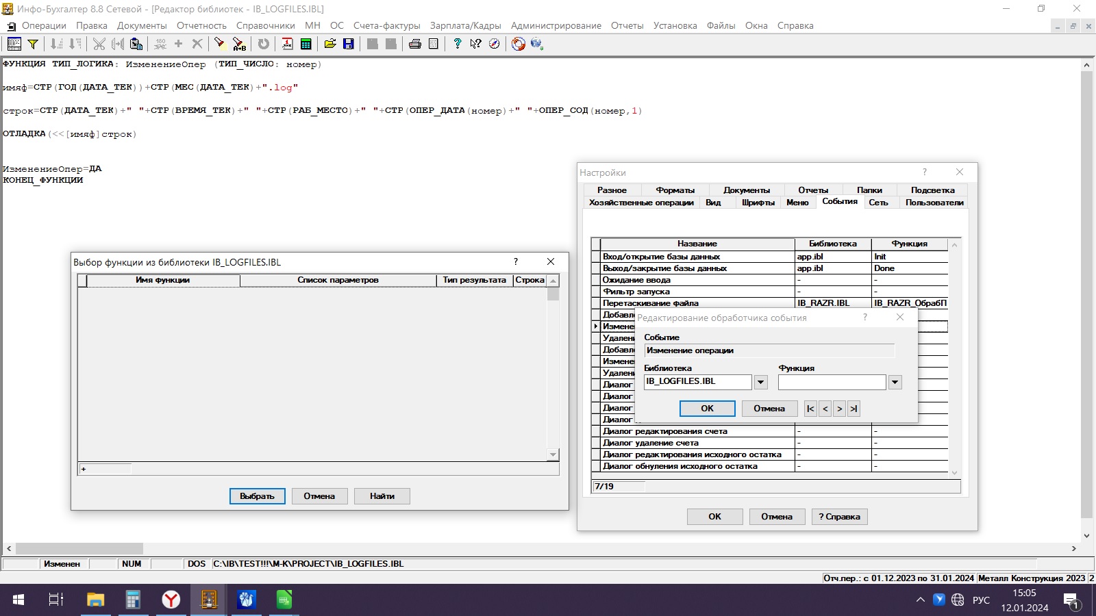
Task: Click the function list search input field
Action: (x=105, y=470)
